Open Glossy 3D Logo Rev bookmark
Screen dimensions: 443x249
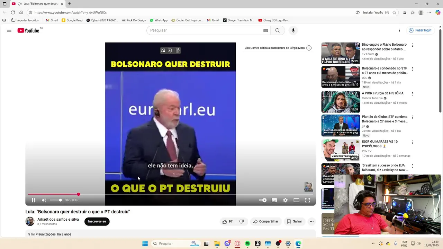coord(274,20)
